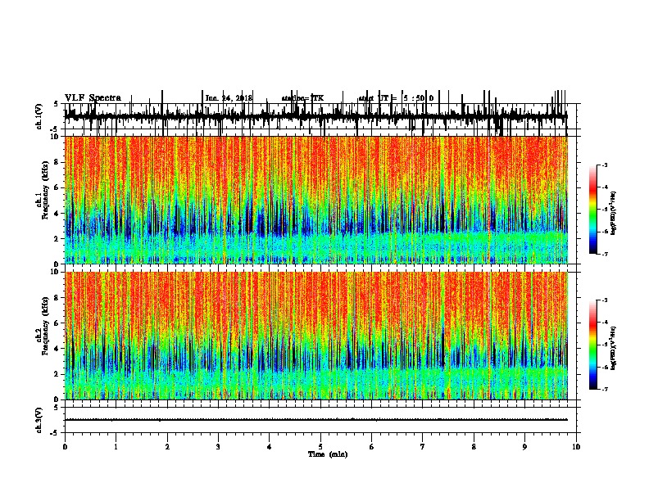Viewport: 649px width, 501px height.
Task: Click the "start UT = 5 : 50 0" label
Action: [396, 98]
